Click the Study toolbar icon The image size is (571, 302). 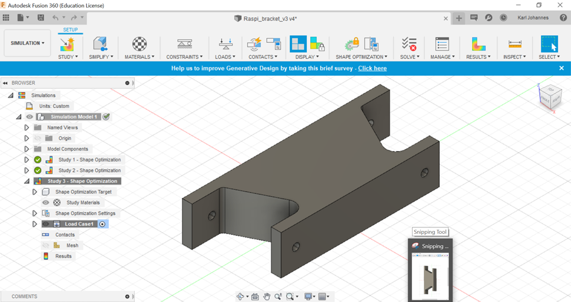[67, 44]
